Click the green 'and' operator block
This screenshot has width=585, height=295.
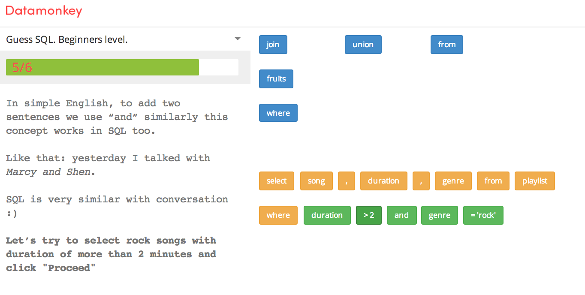pyautogui.click(x=401, y=215)
